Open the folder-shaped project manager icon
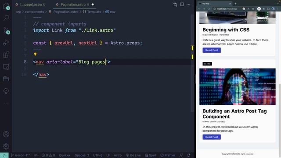The image size is (281, 158). [x=6, y=79]
